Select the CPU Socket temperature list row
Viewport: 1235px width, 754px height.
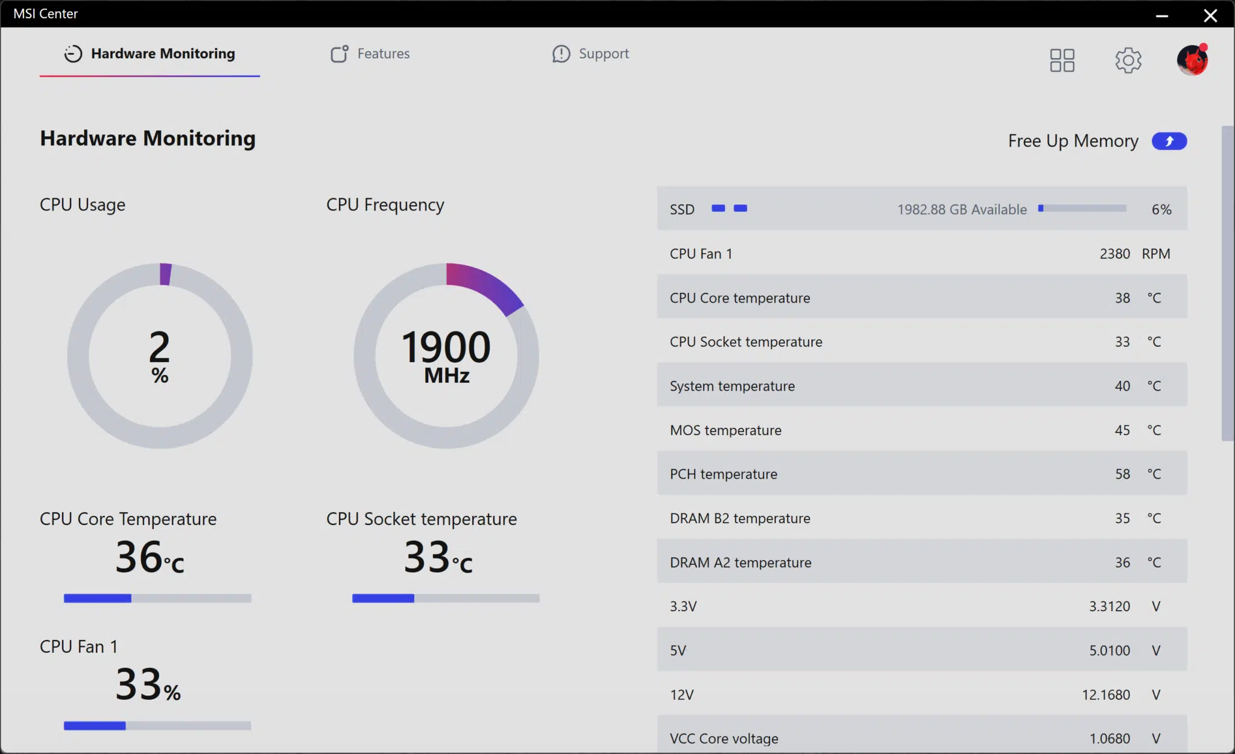tap(922, 342)
